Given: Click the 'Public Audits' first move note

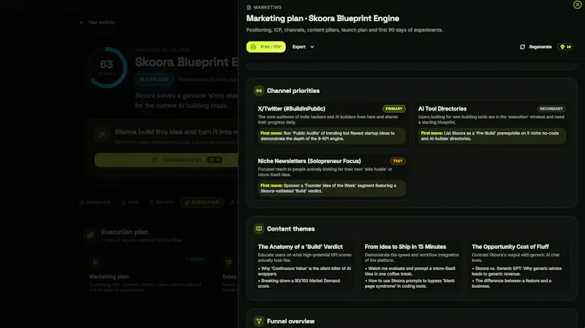Looking at the screenshot, I should 331,135.
